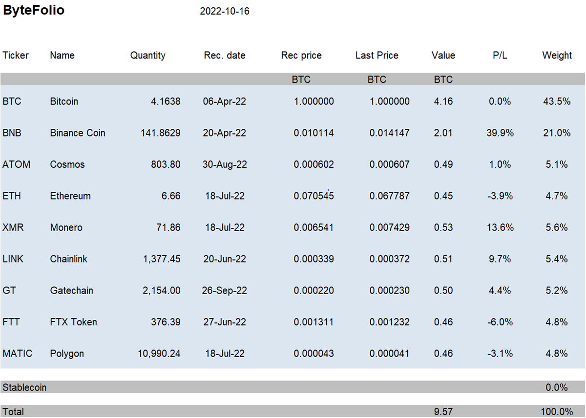
Task: Click Polygon quantity 10,990.24
Action: (x=159, y=354)
